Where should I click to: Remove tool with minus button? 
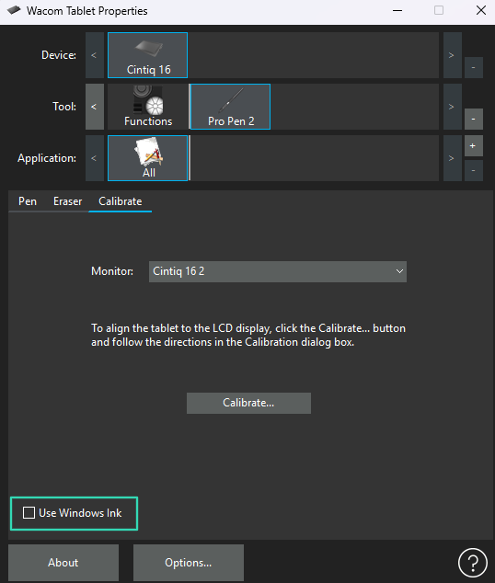tap(474, 119)
